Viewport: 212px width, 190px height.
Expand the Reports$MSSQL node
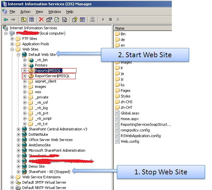coord(25,71)
